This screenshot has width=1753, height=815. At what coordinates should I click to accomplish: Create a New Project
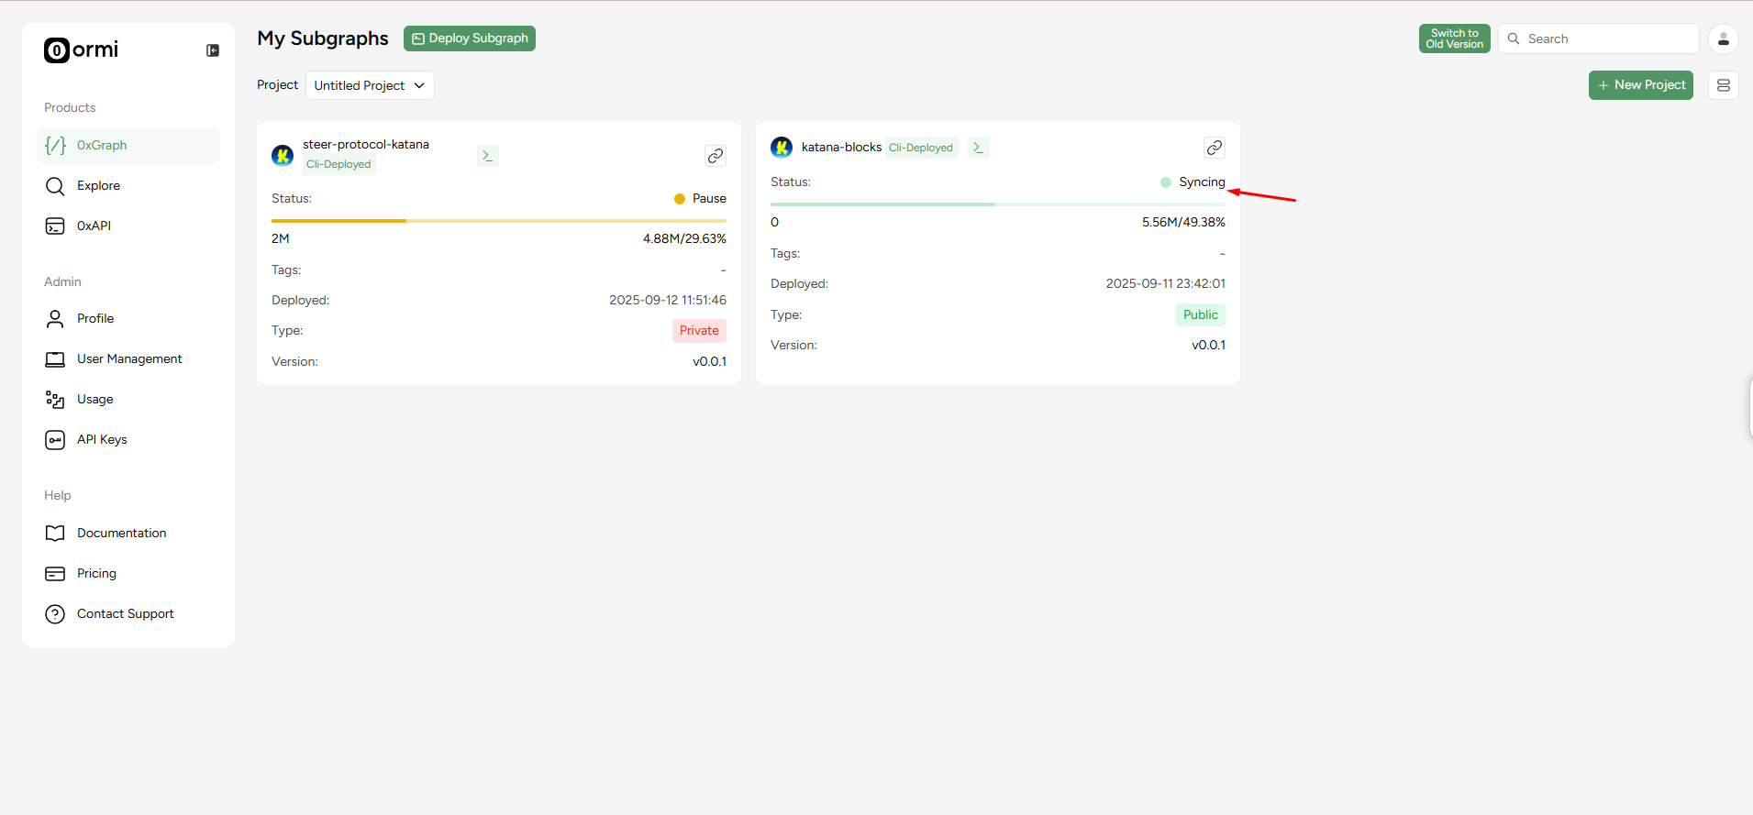1641,85
